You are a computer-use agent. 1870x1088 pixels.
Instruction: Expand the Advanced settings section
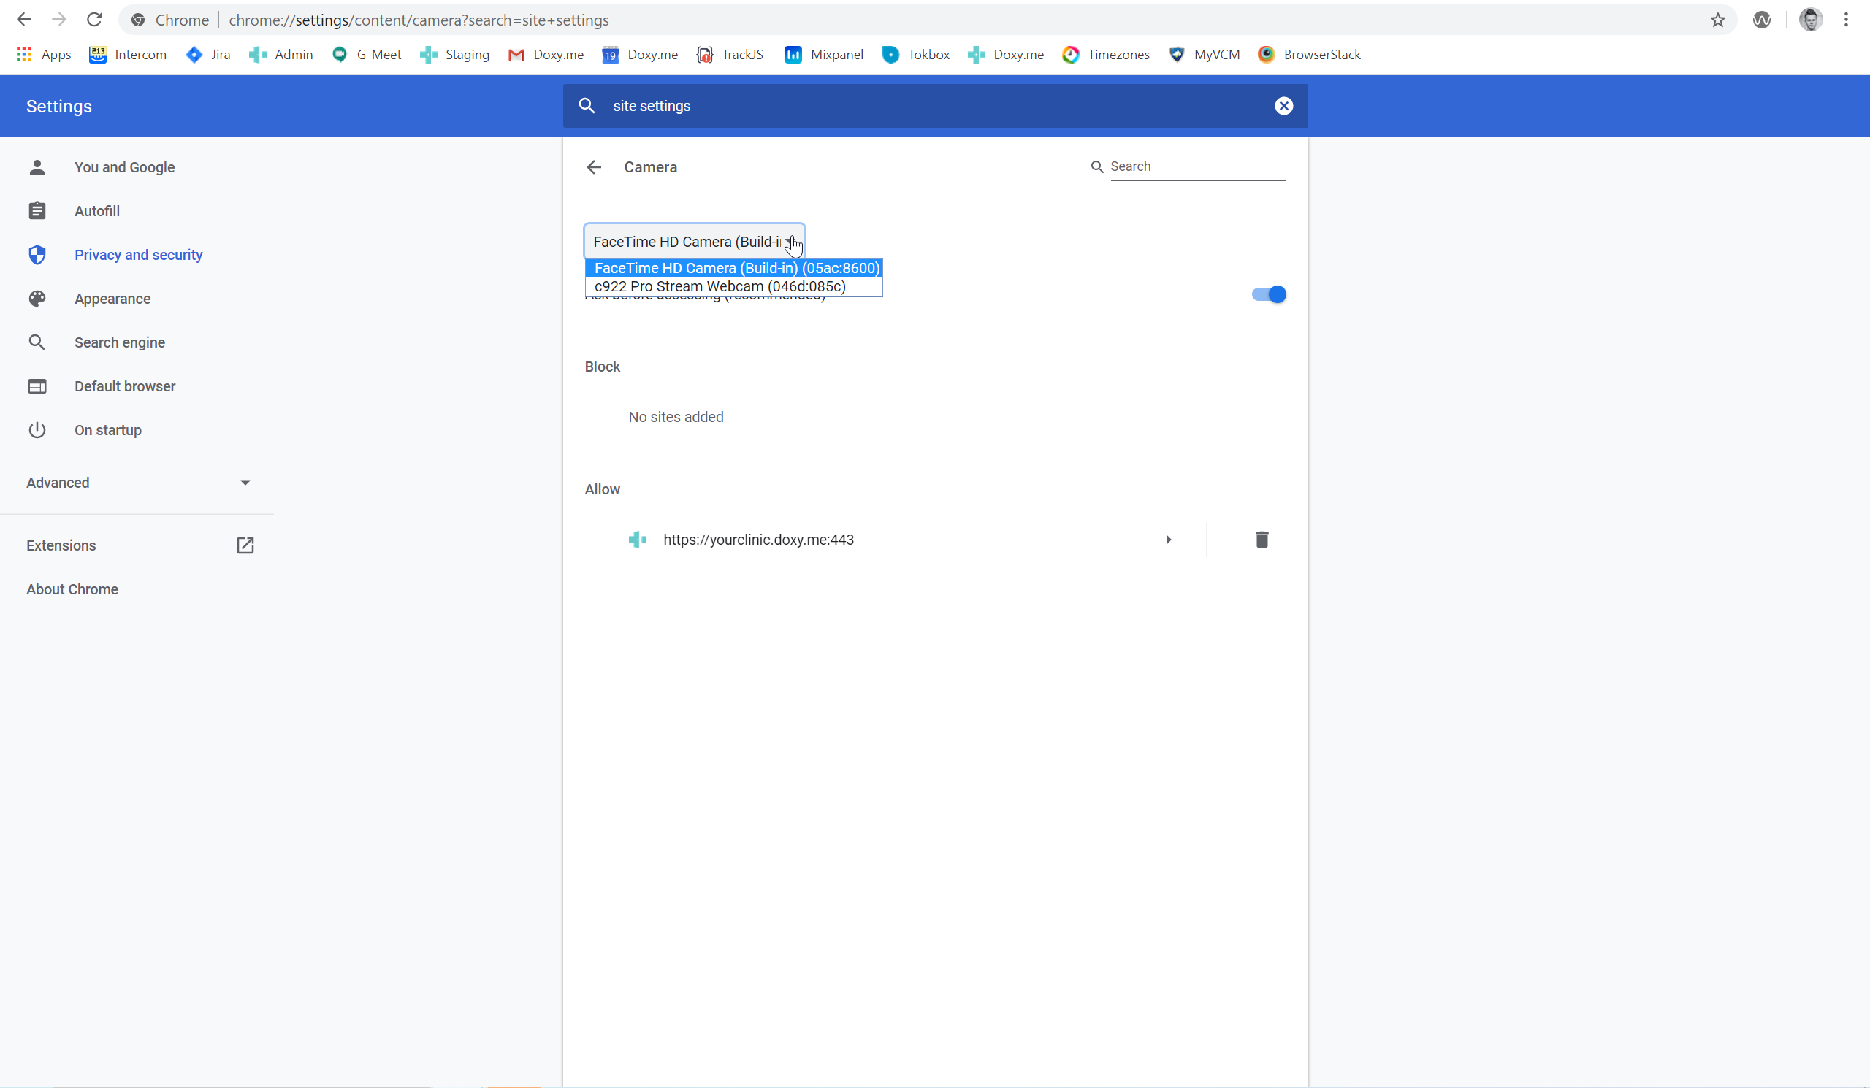coord(138,483)
